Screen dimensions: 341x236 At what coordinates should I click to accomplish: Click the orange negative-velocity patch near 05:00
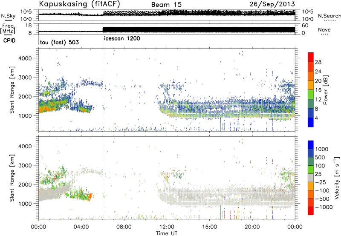pos(90,196)
